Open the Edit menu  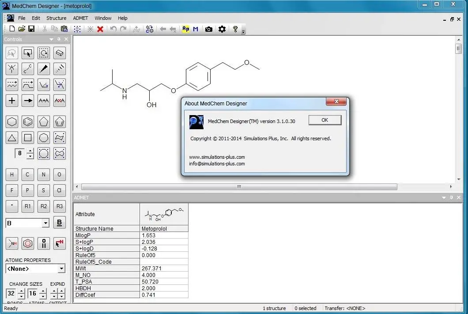coord(36,18)
